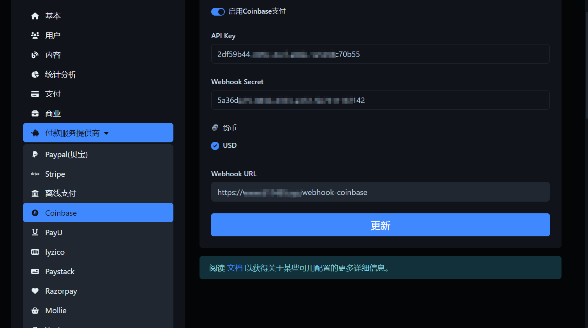Click the content icon beside 内容

(35, 55)
